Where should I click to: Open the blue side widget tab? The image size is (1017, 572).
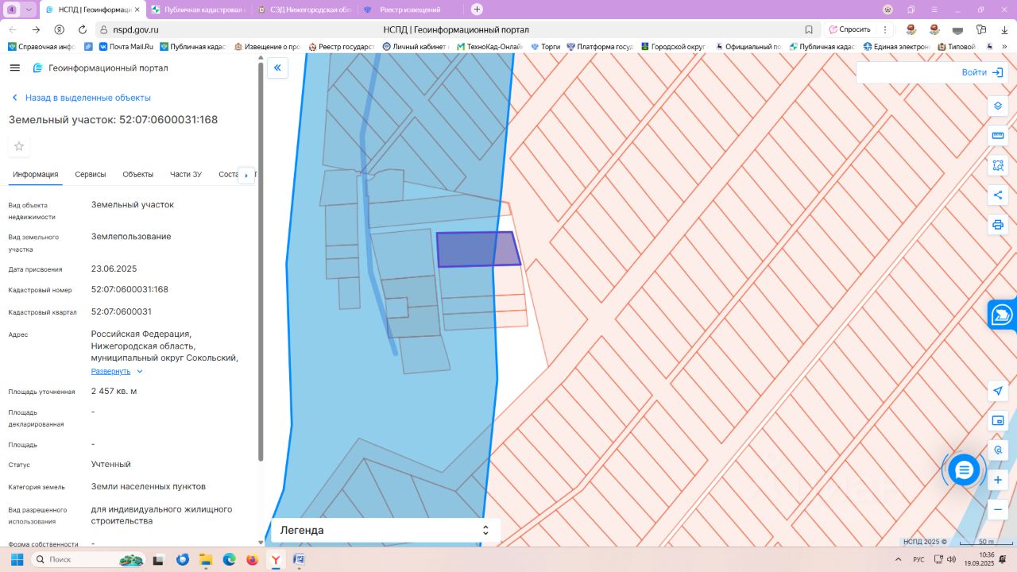1003,315
